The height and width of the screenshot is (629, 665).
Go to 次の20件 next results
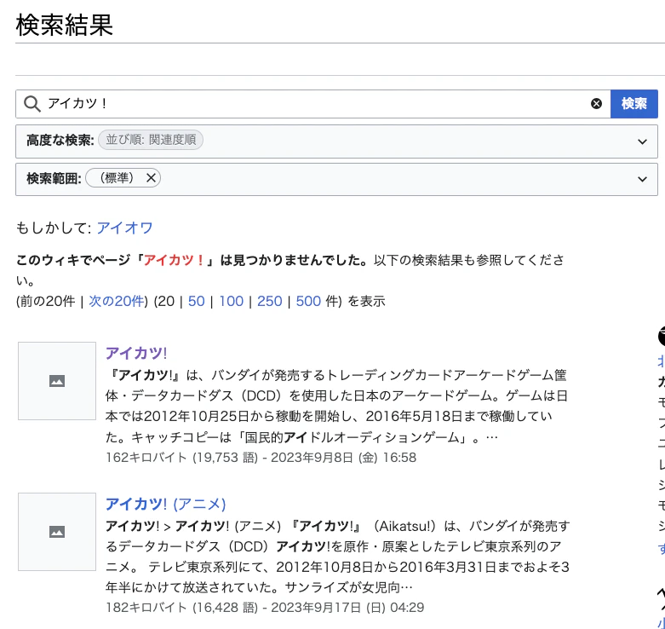(116, 302)
